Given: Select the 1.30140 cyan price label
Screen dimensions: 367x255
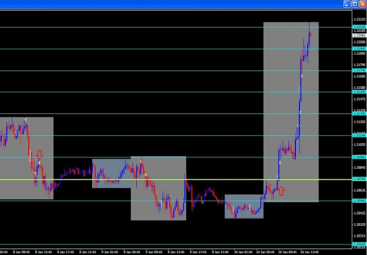Looking at the screenshot, I should (359, 244).
